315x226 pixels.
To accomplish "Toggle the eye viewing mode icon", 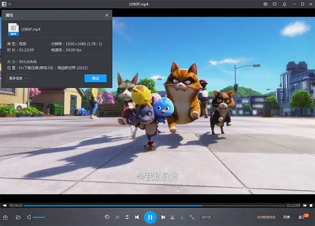I will point(107,217).
